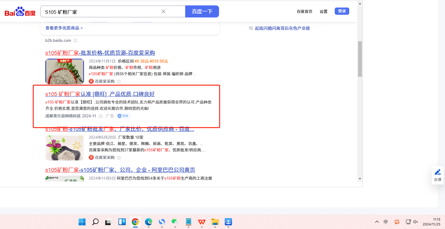Toggle the Chinese 中 input mode indicator
Image resolution: width=445 pixels, height=229 pixels.
tap(386, 222)
